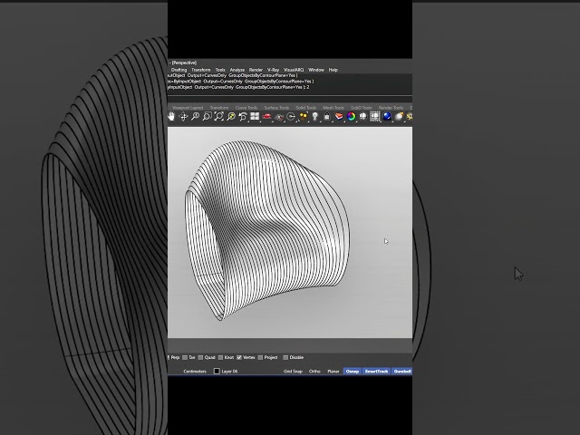The width and height of the screenshot is (580, 435).
Task: Select the Wireframe viewport mesh icon
Action: click(x=374, y=117)
